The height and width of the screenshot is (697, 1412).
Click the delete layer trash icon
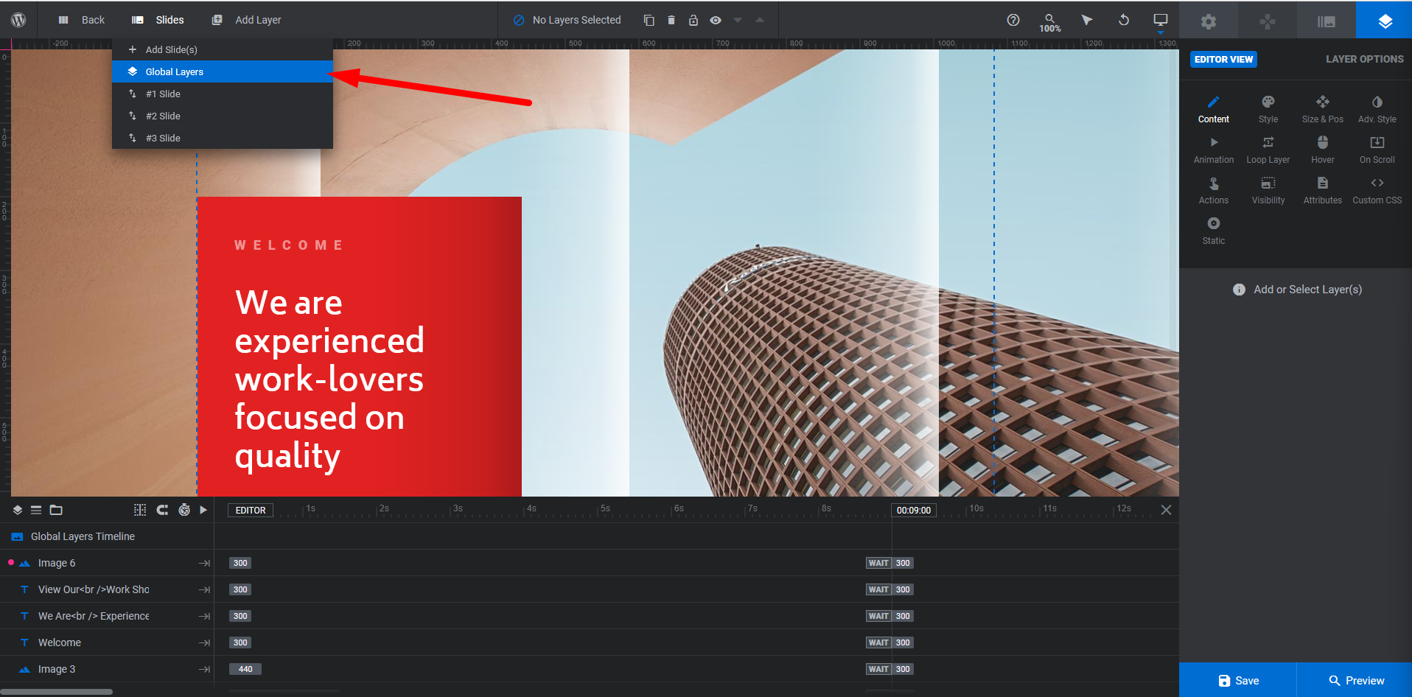671,20
